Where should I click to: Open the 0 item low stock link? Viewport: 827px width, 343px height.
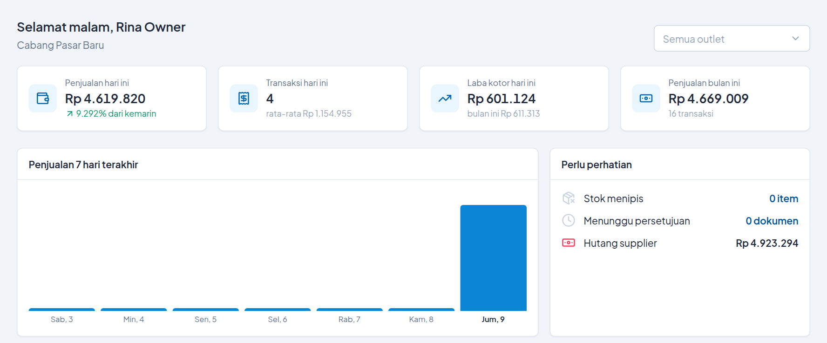click(784, 198)
